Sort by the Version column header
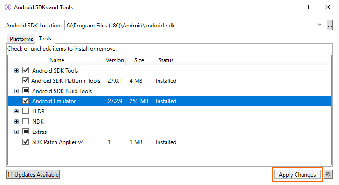The width and height of the screenshot is (339, 185). pos(115,60)
